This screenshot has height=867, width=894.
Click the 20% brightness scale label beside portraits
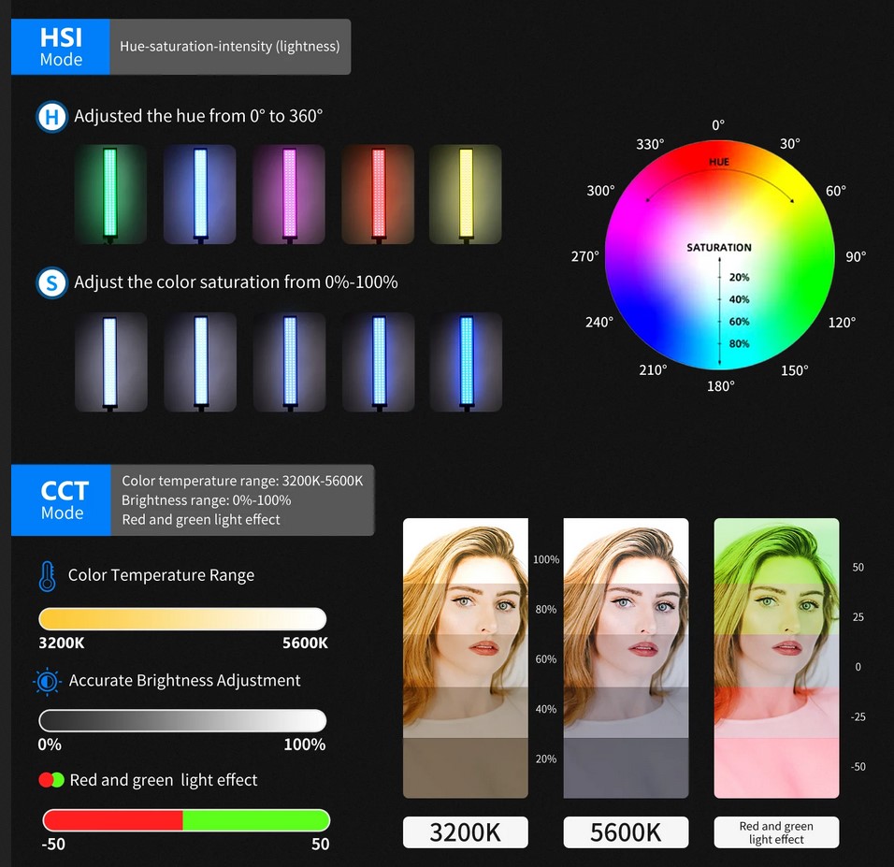tap(546, 759)
